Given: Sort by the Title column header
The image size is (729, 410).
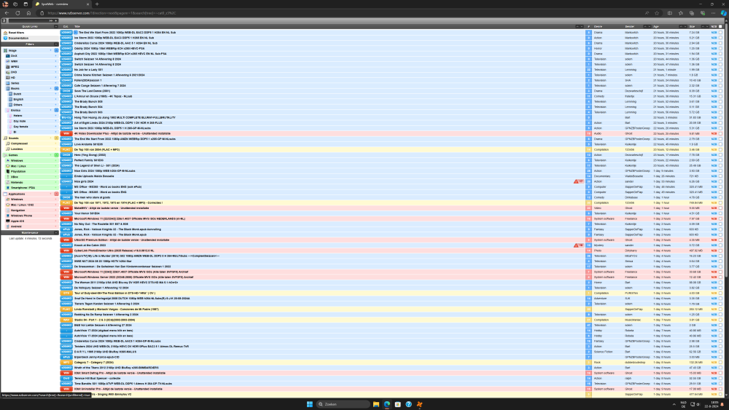Looking at the screenshot, I should tap(77, 26).
